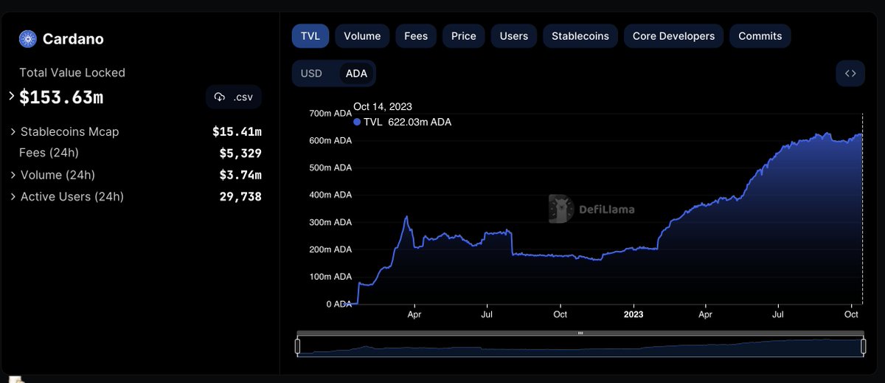Toggle the Core Developers metric
885x383 pixels.
(x=673, y=35)
